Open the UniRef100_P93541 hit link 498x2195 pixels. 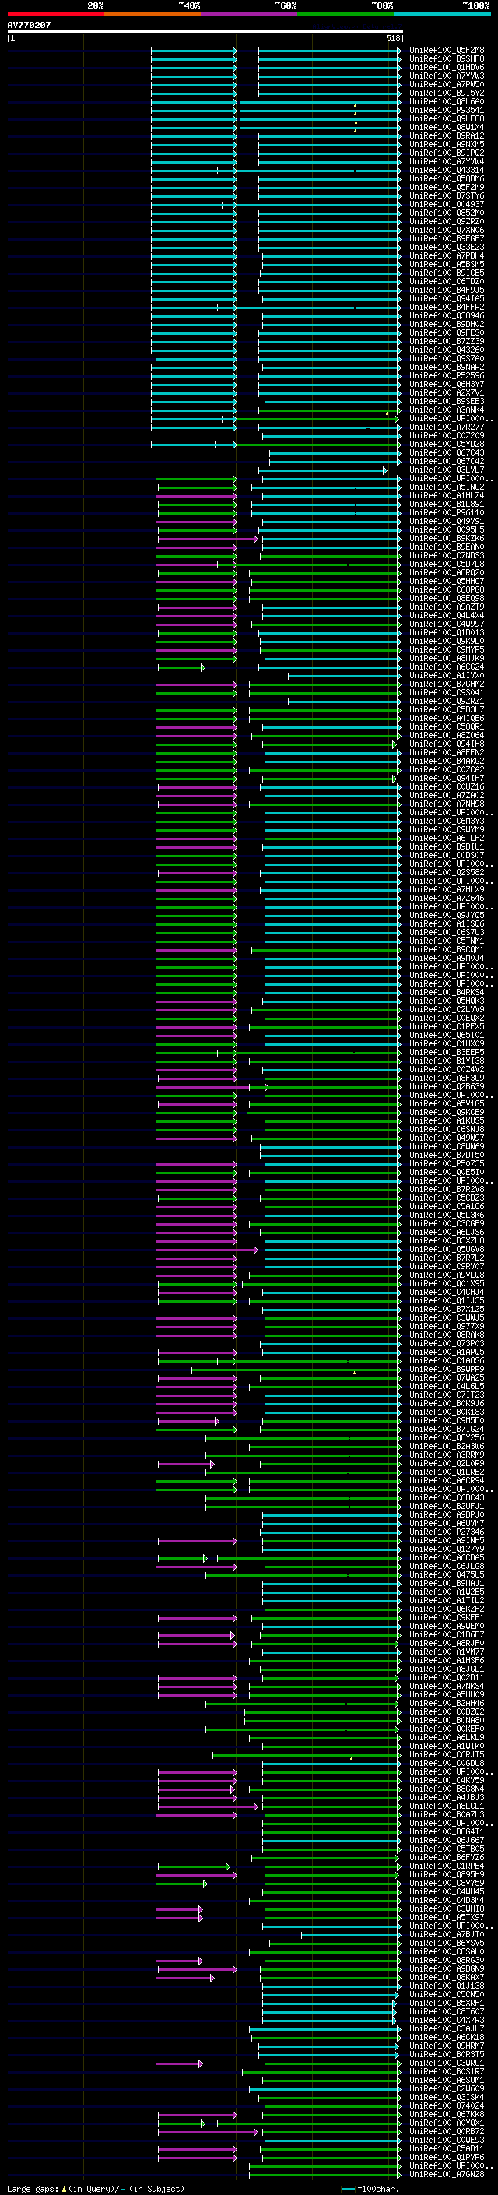(x=447, y=110)
